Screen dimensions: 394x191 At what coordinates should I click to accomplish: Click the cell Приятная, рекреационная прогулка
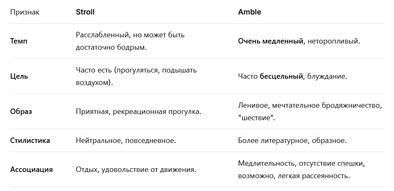point(139,111)
